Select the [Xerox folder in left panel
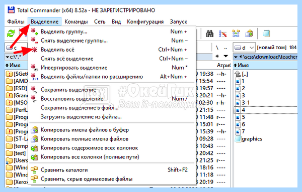This screenshot has width=302, height=192. pos(17,182)
